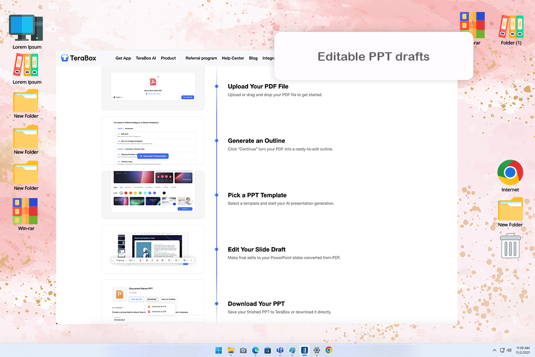Open Get App menu item

[x=123, y=59]
